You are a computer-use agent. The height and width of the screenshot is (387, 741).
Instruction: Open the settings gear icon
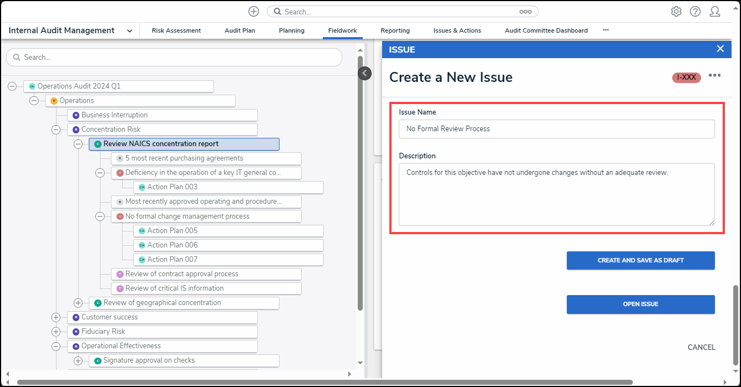coord(676,12)
